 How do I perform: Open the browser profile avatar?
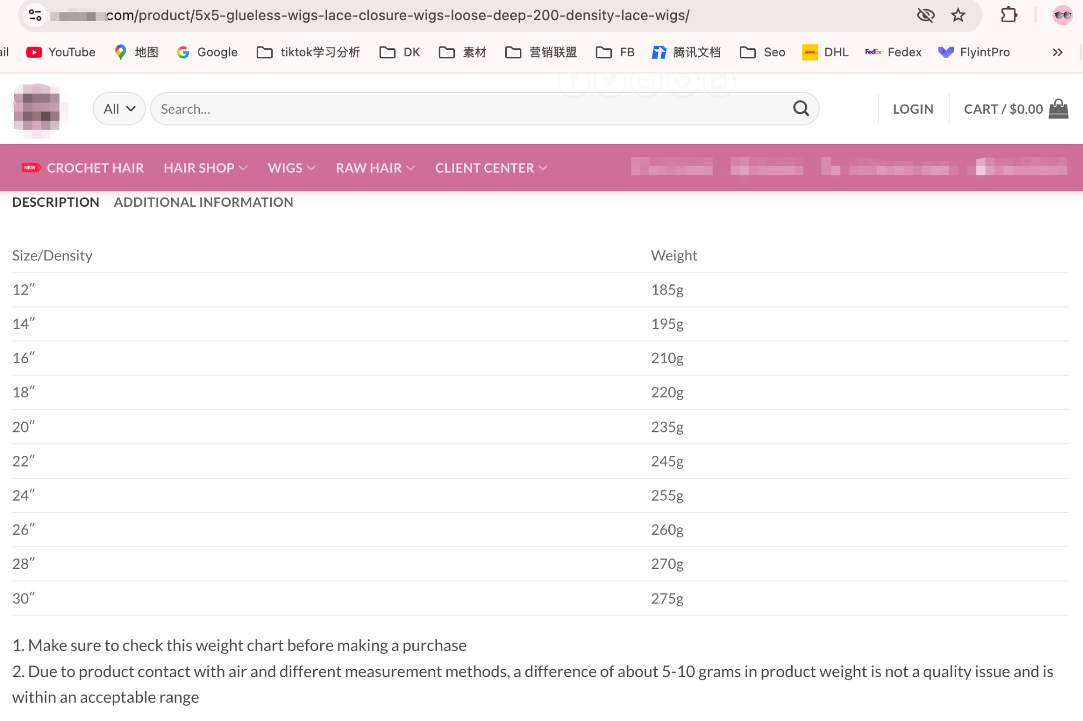click(1062, 15)
